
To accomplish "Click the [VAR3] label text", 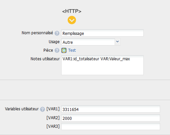I will (53, 126).
